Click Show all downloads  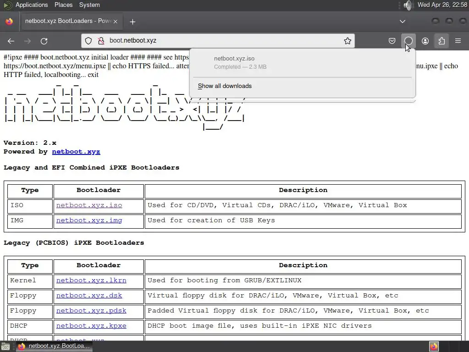tap(224, 86)
